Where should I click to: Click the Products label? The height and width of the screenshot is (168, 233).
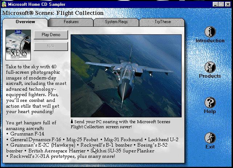[210, 76]
